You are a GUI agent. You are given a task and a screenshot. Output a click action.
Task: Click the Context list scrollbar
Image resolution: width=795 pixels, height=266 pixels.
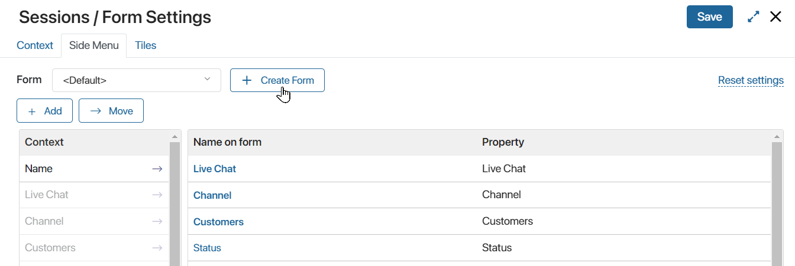pyautogui.click(x=174, y=203)
